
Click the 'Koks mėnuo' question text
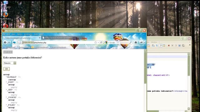pyautogui.click(x=22, y=58)
